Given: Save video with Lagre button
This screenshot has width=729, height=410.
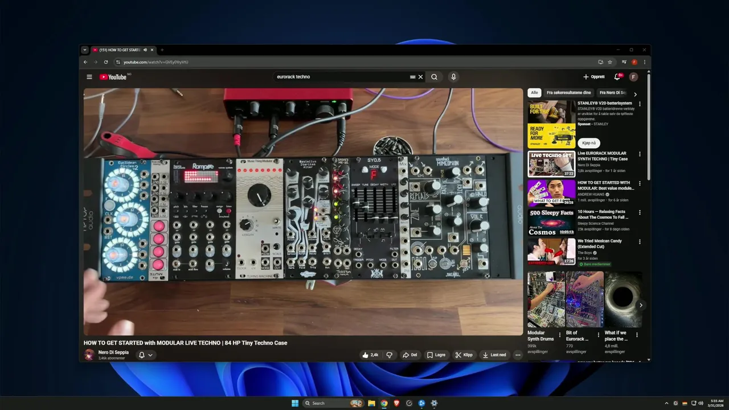Looking at the screenshot, I should (436, 355).
